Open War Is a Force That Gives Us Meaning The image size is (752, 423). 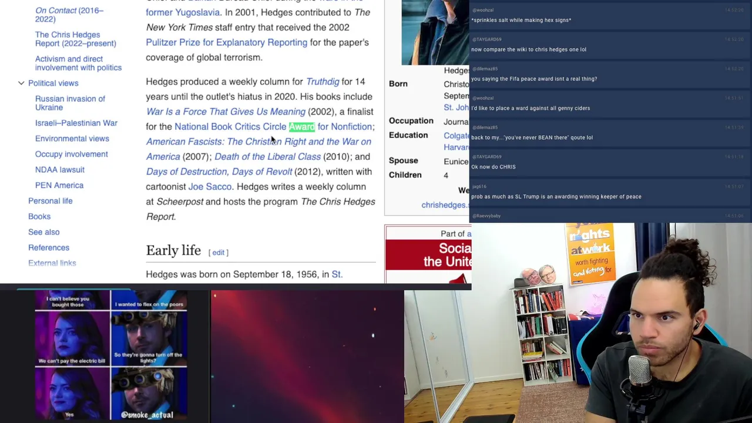[x=226, y=112]
